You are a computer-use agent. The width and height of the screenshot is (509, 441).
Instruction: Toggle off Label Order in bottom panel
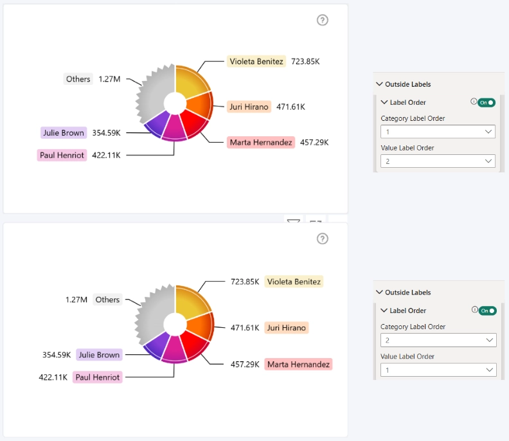point(488,310)
